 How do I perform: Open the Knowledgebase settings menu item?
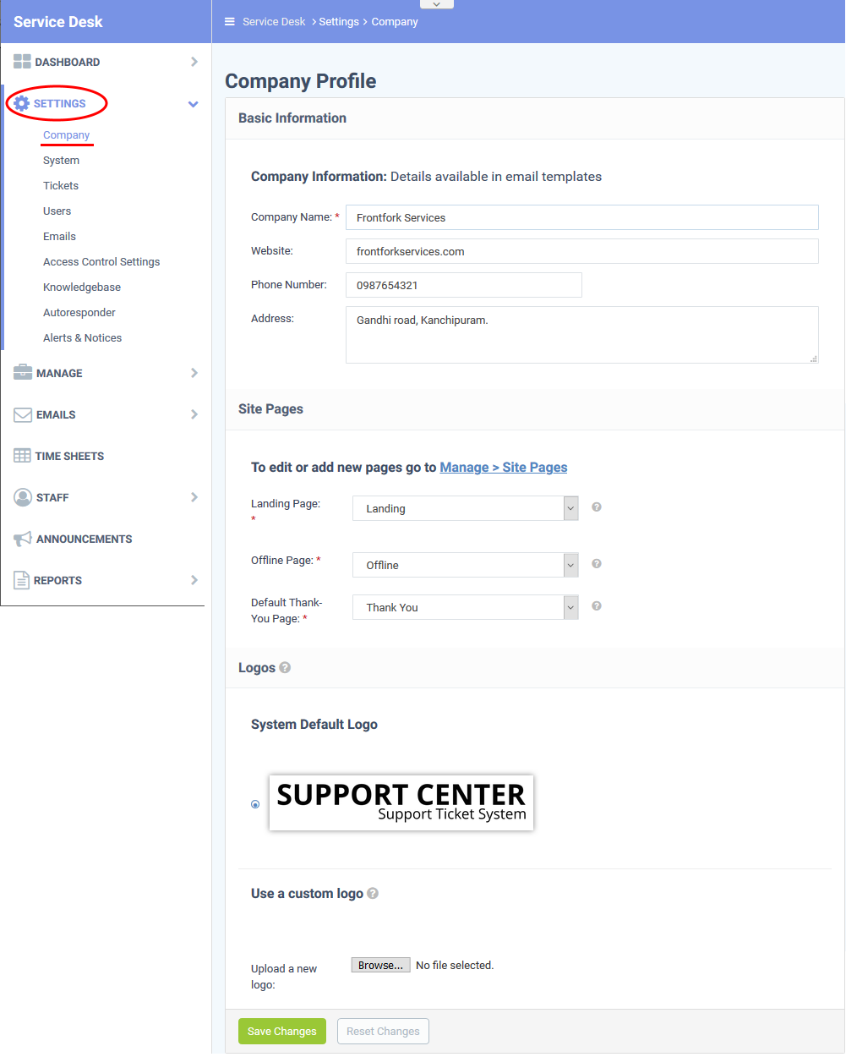(x=82, y=288)
